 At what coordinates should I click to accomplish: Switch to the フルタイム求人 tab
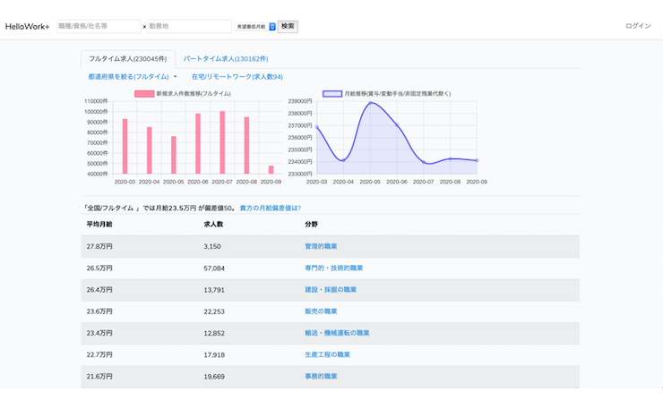(x=127, y=59)
